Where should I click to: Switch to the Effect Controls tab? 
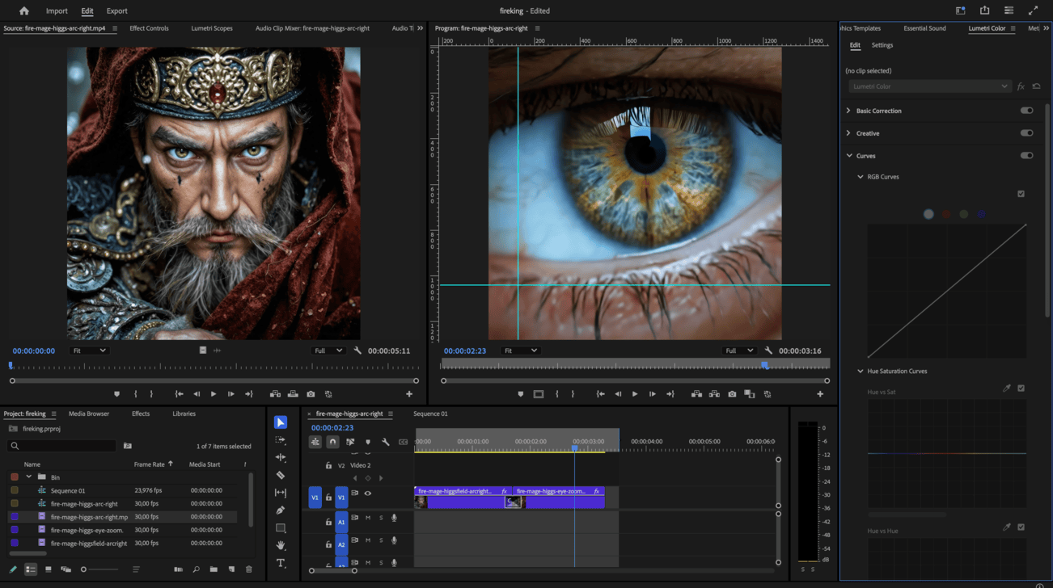[x=149, y=28]
